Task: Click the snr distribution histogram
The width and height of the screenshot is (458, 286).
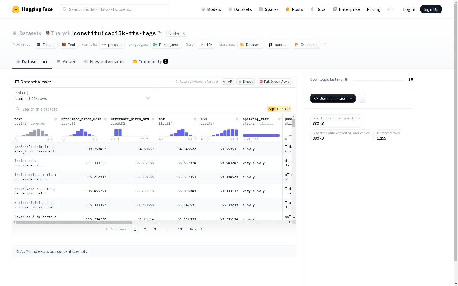Action: click(177, 132)
